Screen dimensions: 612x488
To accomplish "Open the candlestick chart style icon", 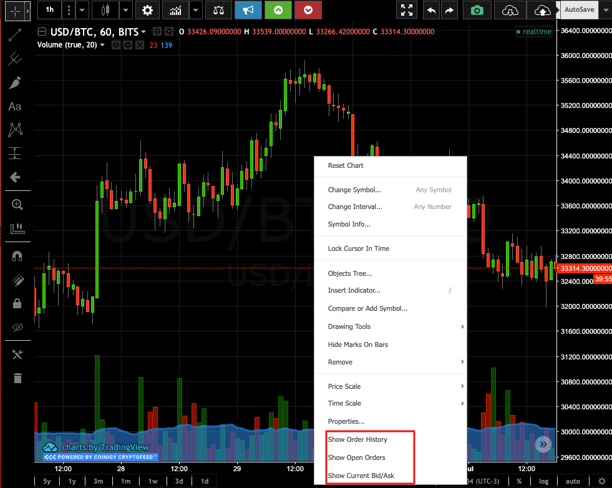I will (x=105, y=10).
